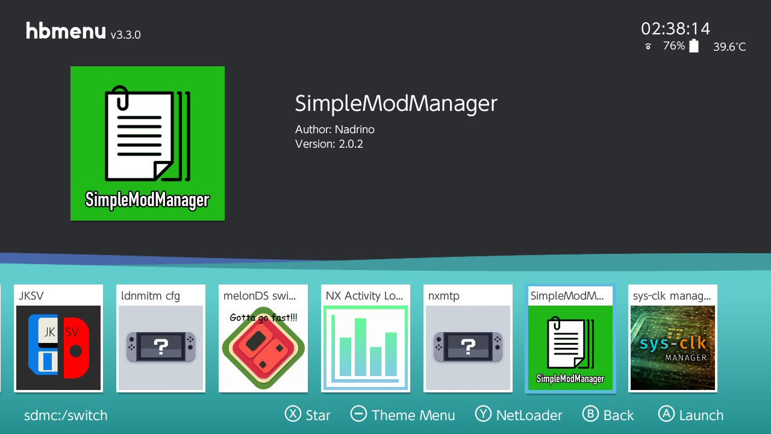
Task: Launch the JKSV save manager icon
Action: (x=58, y=347)
